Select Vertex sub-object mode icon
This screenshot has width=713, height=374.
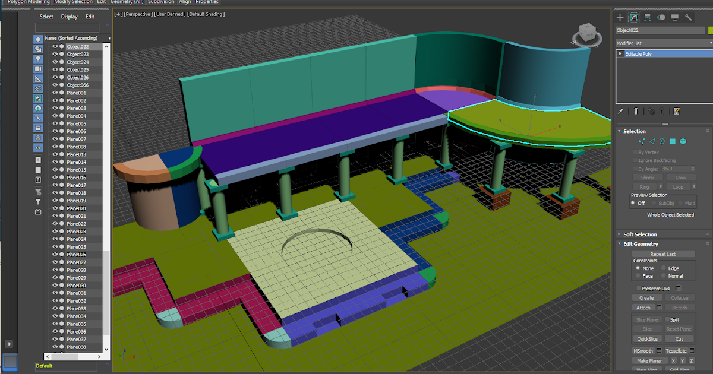642,141
